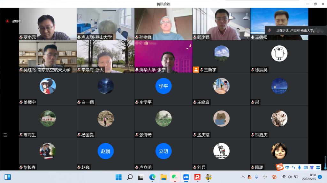Click speaking banner for 卢志刚-燕山大学
The image size is (327, 183).
pyautogui.click(x=291, y=30)
